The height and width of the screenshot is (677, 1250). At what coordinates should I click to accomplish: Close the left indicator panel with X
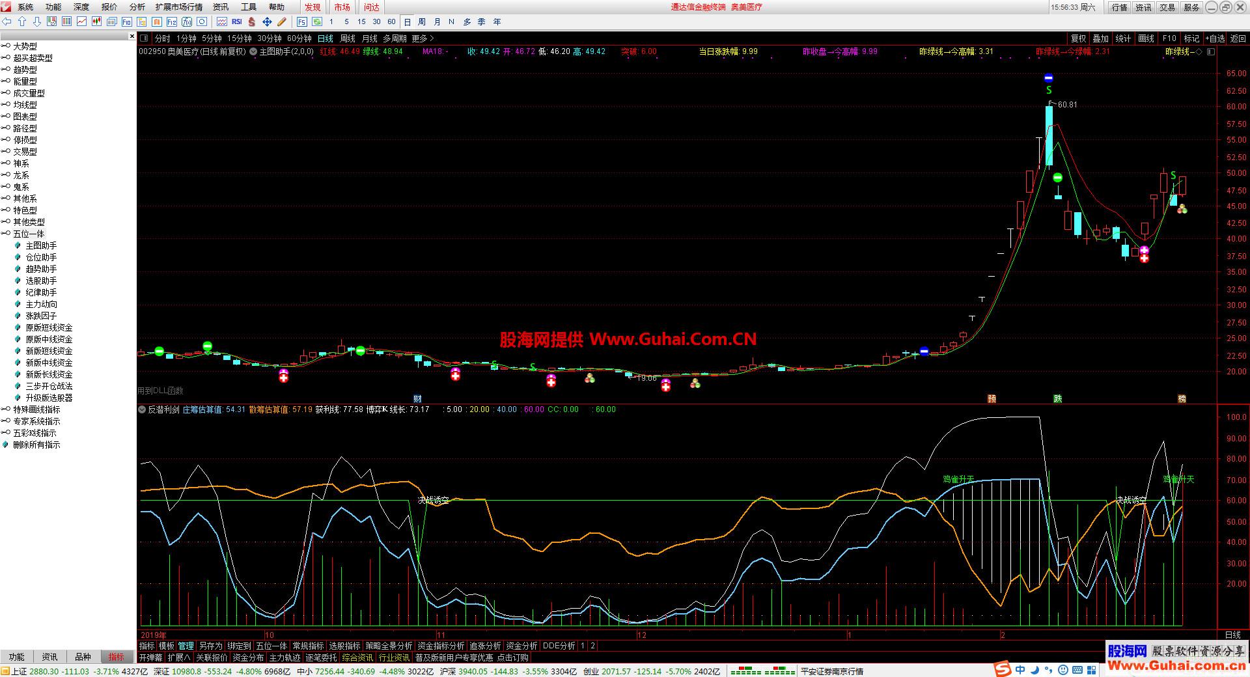132,36
